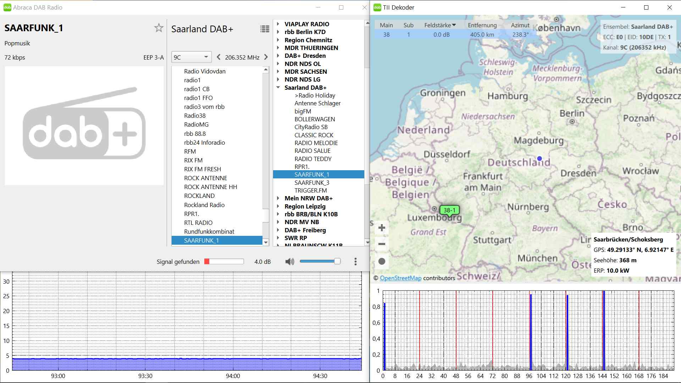The height and width of the screenshot is (383, 681).
Task: Zoom in on the map
Action: pyautogui.click(x=382, y=228)
